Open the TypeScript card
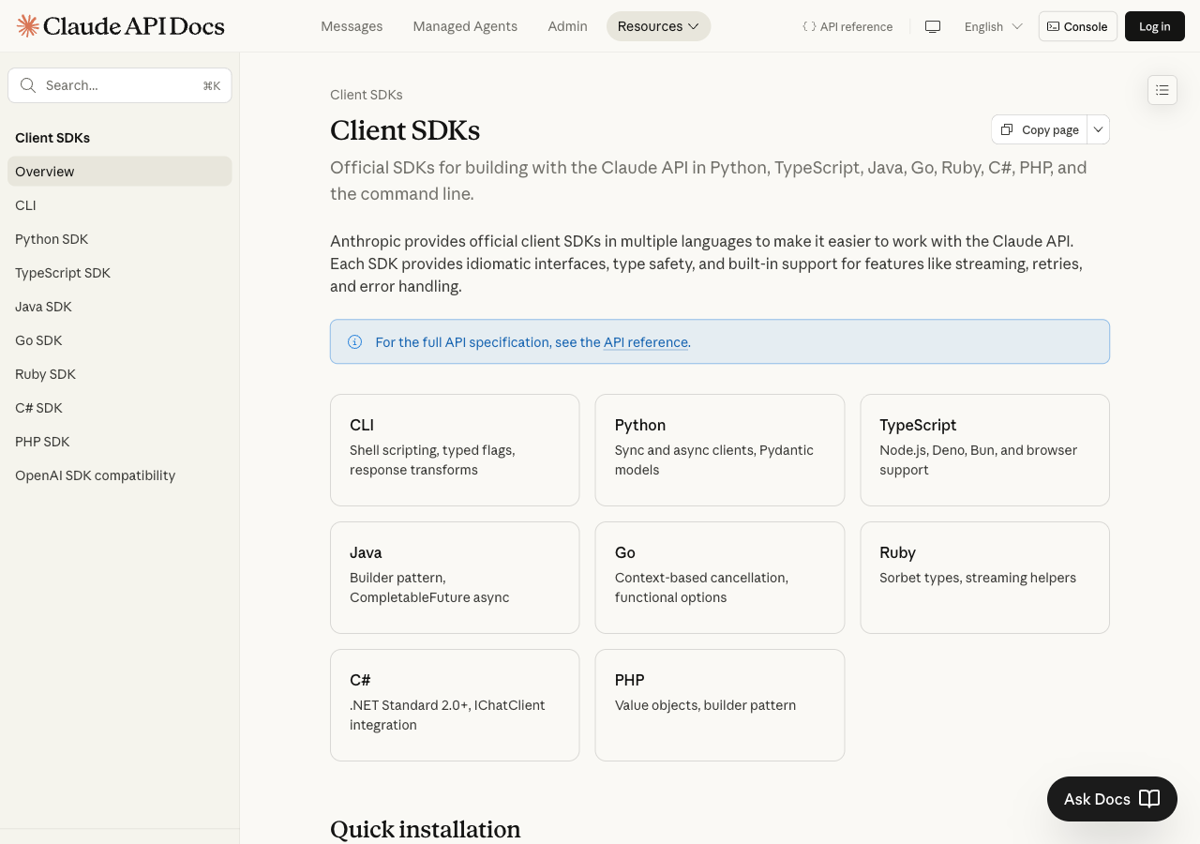The image size is (1200, 844). coord(985,450)
